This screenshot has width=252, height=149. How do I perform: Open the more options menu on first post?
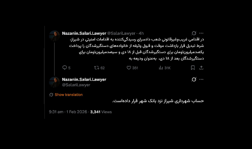click(x=201, y=33)
